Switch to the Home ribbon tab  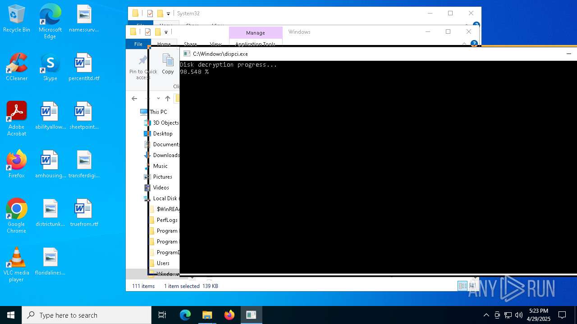pyautogui.click(x=164, y=44)
